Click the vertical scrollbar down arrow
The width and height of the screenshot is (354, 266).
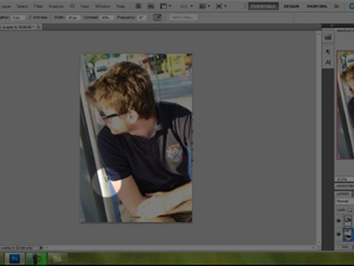[319, 242]
